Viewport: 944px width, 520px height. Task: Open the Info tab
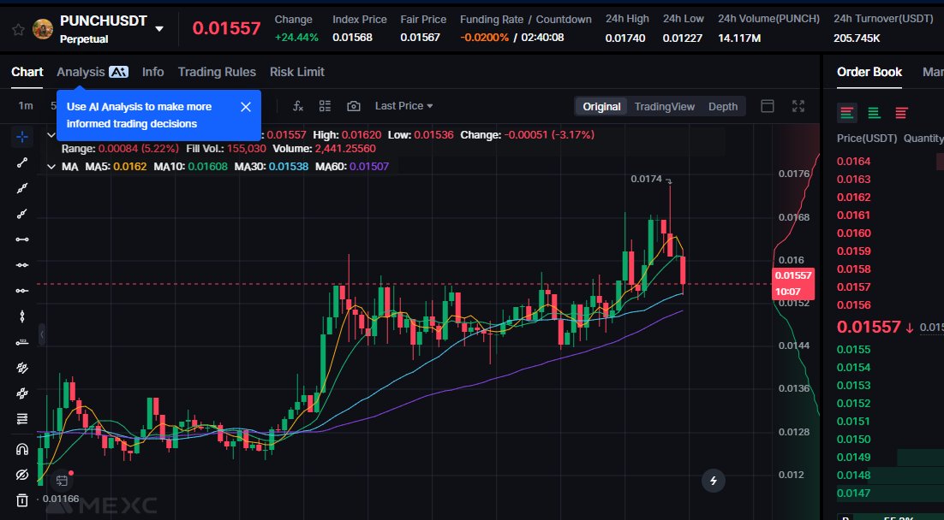[153, 72]
